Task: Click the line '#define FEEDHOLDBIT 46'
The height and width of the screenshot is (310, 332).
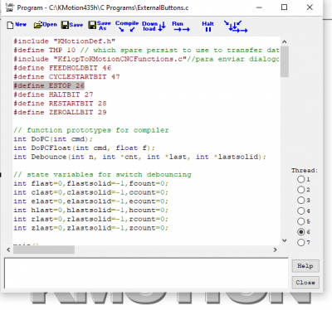Action: (x=62, y=68)
